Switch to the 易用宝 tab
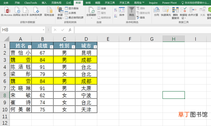 [x=139, y=3]
